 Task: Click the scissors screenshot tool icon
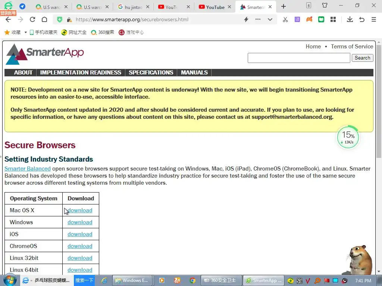pos(285,19)
